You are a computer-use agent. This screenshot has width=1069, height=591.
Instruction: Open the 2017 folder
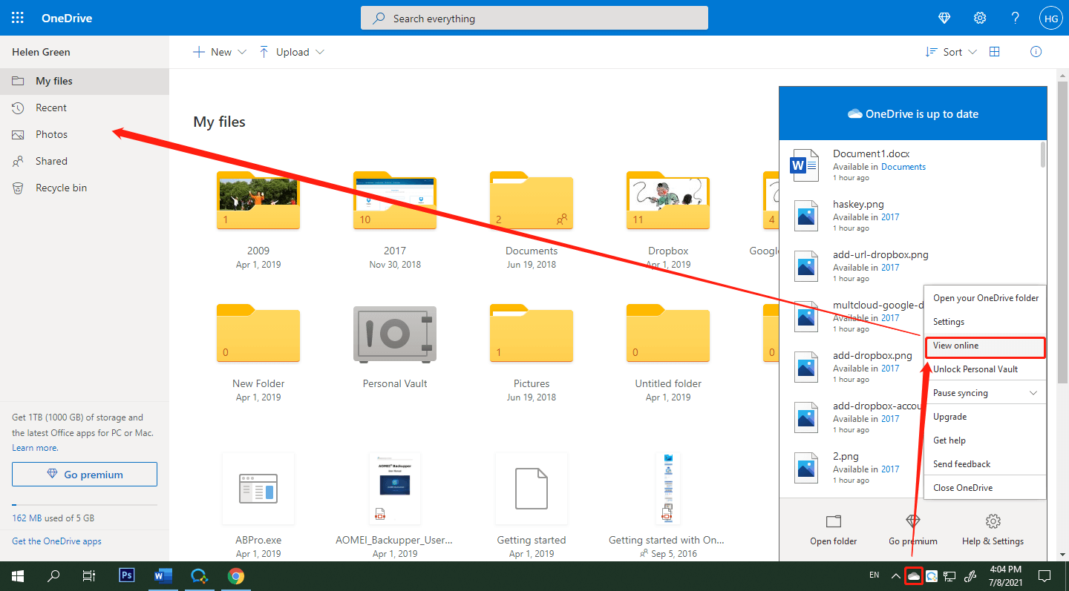point(395,200)
